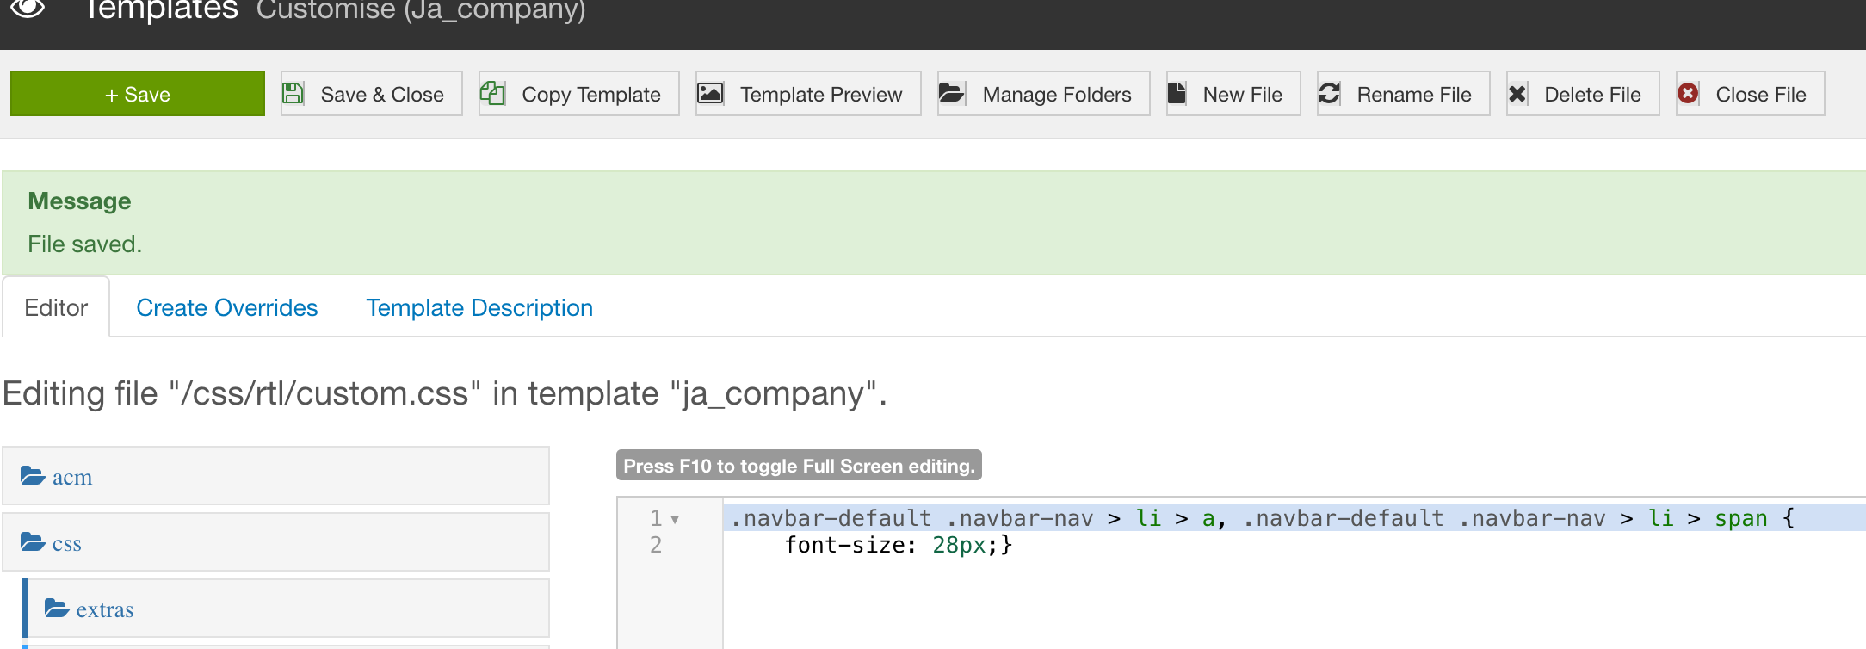
Task: Expand the acm folder
Action: pyautogui.click(x=71, y=477)
